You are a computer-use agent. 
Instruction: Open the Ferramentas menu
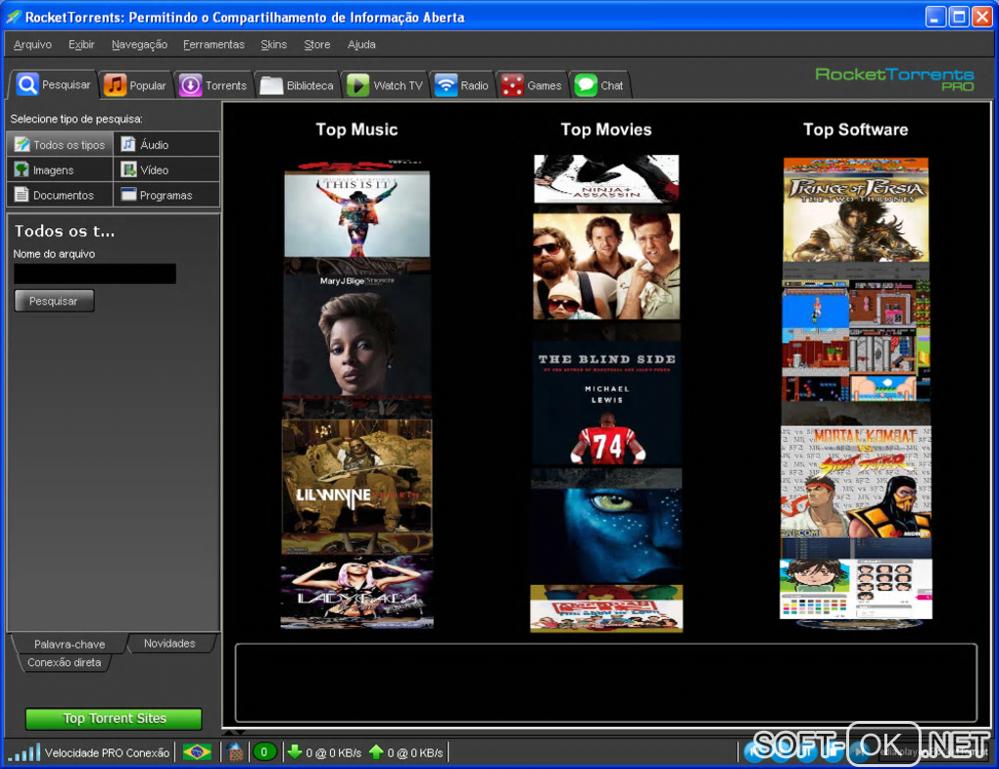214,45
